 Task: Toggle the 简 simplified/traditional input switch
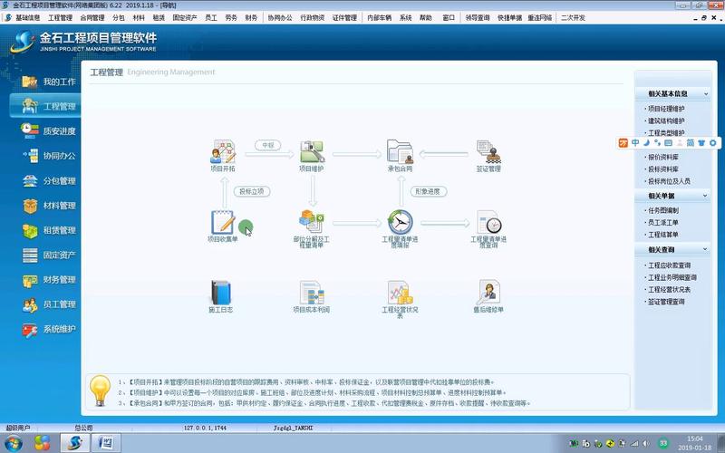(x=690, y=143)
